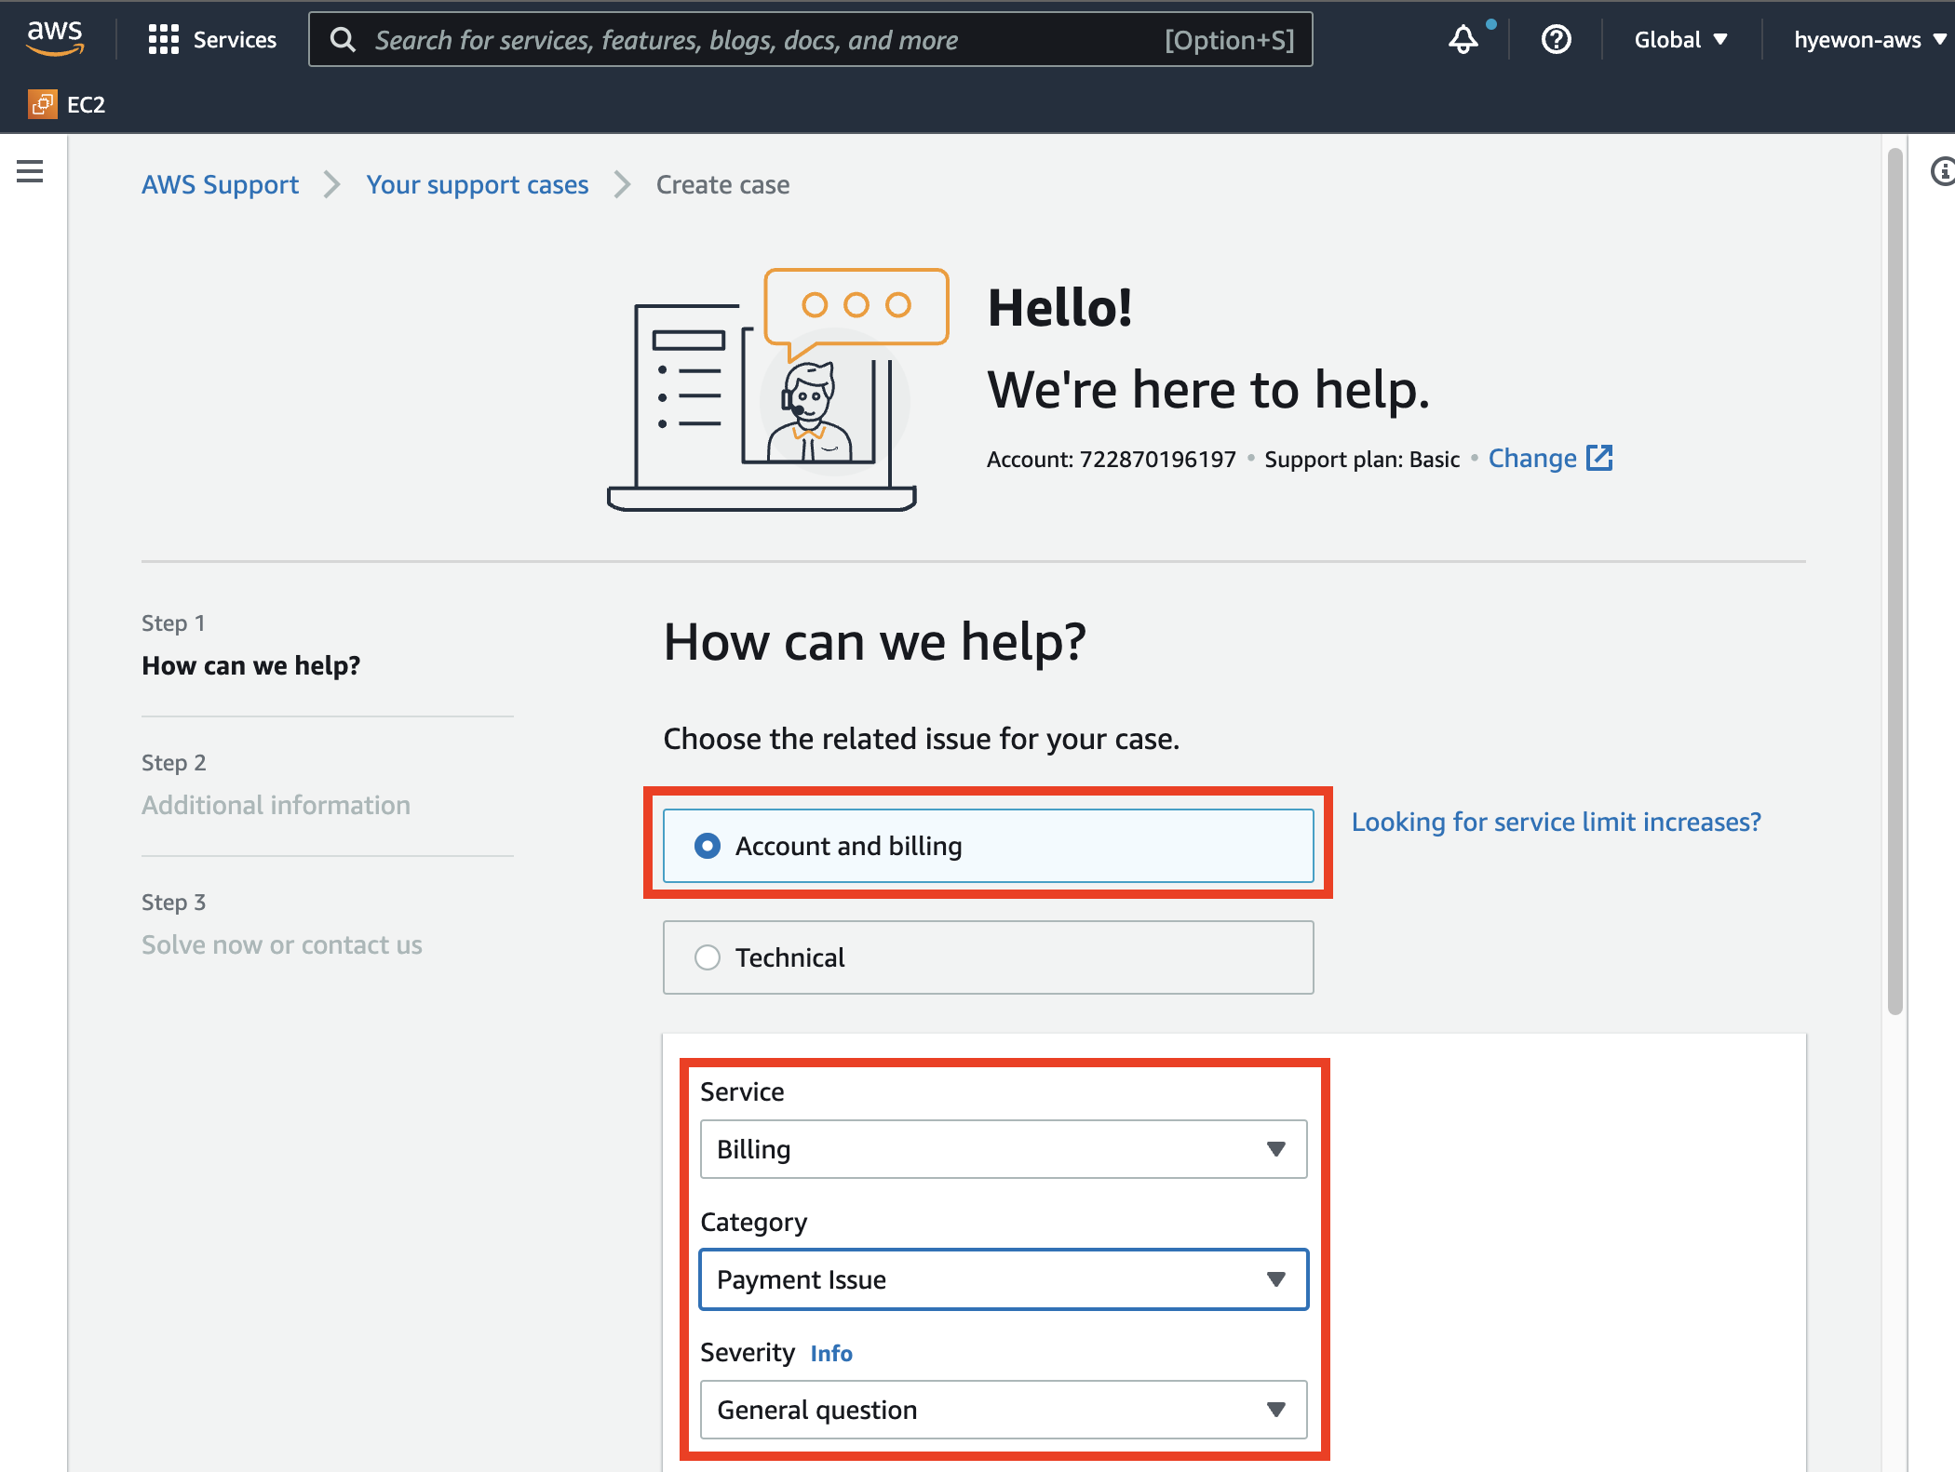Viewport: 1955px width, 1472px height.
Task: Open the Category dropdown showing Payment Issue
Action: coord(1003,1279)
